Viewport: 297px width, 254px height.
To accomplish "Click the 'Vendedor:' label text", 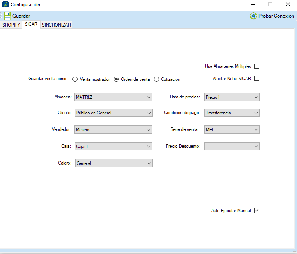I will click(61, 129).
